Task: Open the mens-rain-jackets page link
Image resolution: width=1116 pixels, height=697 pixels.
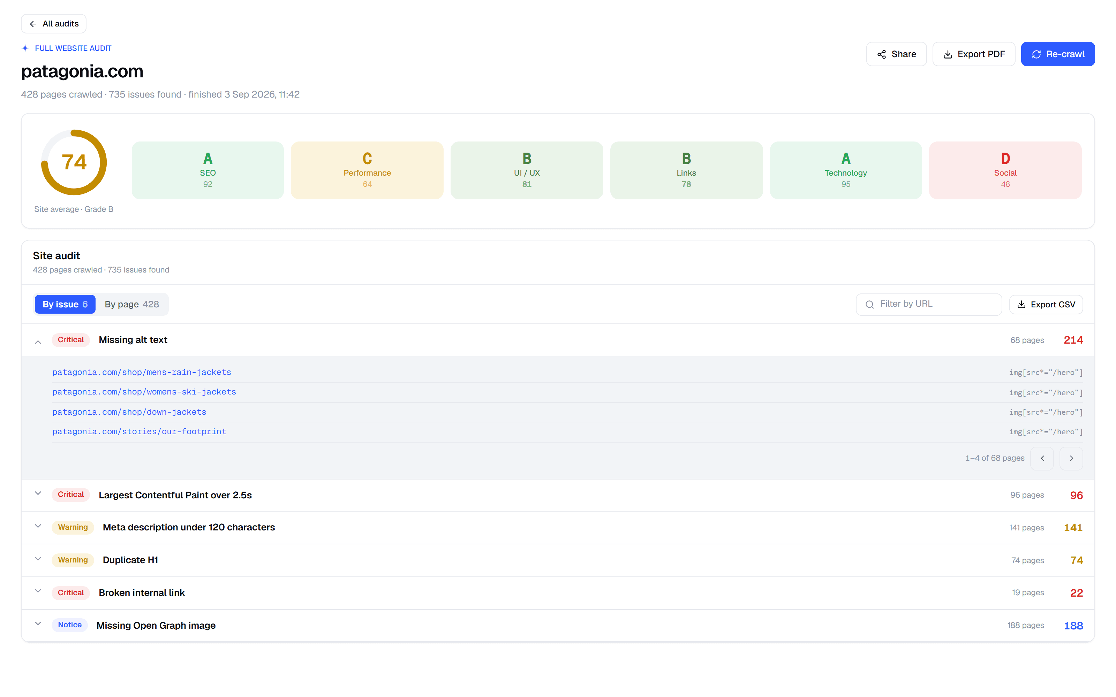Action: tap(142, 372)
